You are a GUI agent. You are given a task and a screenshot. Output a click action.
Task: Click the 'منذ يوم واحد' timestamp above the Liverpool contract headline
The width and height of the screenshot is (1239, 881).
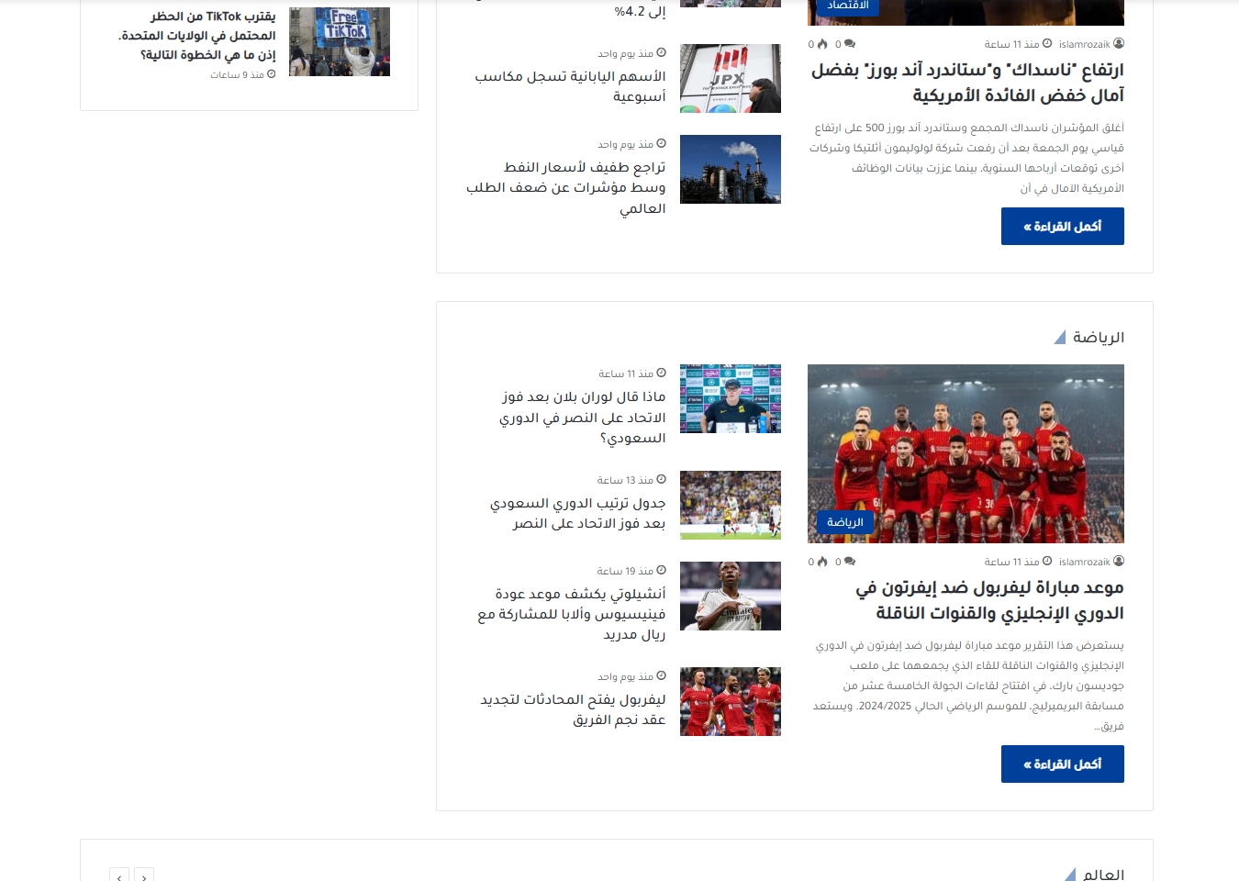pos(625,676)
